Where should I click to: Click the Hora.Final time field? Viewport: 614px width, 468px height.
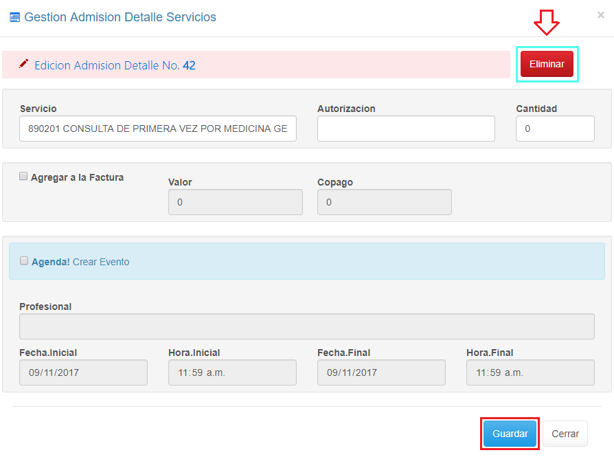tap(530, 372)
